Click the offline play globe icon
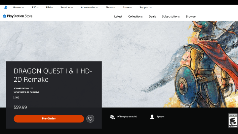 tap(112, 117)
